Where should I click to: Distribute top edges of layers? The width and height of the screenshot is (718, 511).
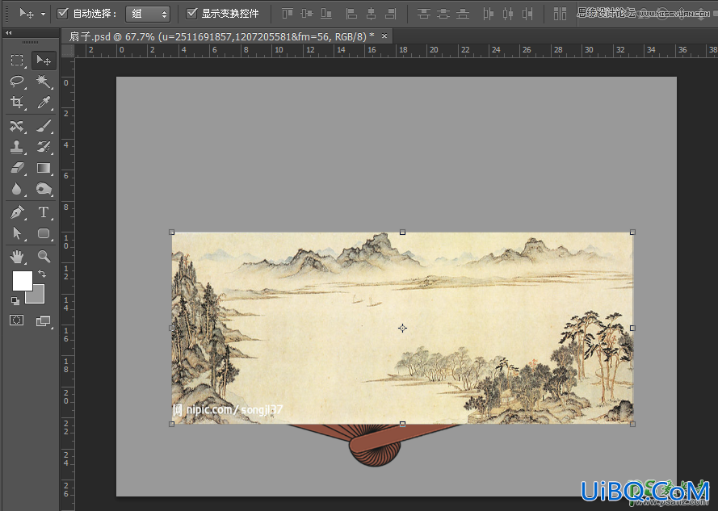click(423, 14)
